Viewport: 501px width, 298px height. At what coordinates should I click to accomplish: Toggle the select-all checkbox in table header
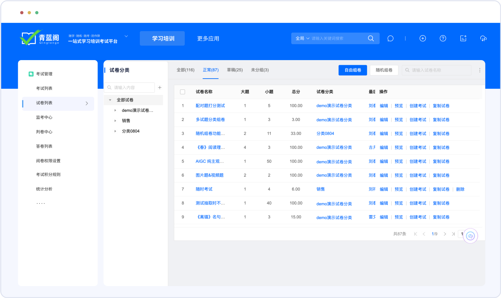[x=183, y=92]
